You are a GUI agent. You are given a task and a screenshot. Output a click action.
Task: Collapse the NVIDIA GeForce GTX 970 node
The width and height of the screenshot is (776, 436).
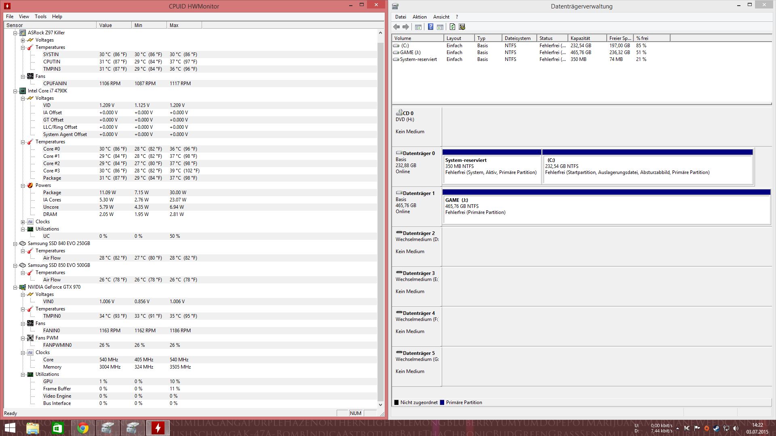[15, 287]
